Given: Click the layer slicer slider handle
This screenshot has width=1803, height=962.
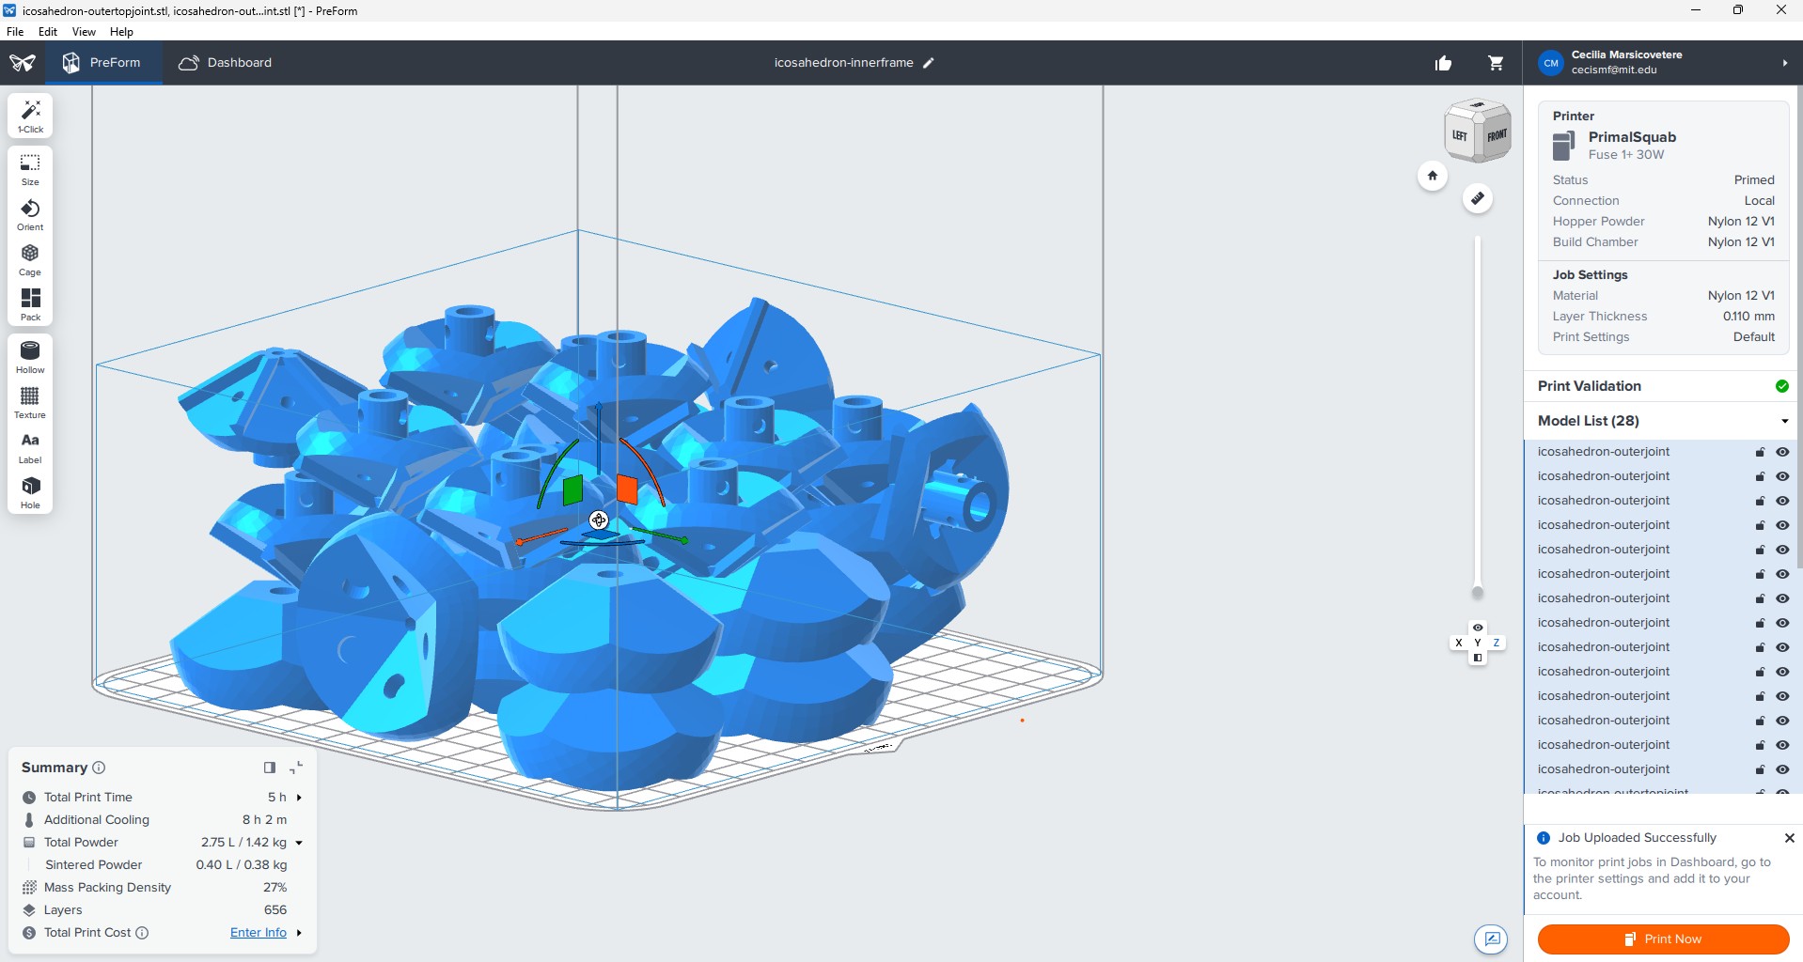Looking at the screenshot, I should point(1477,592).
